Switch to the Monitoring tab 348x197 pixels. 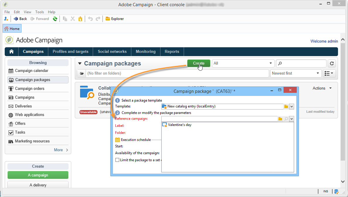146,51
